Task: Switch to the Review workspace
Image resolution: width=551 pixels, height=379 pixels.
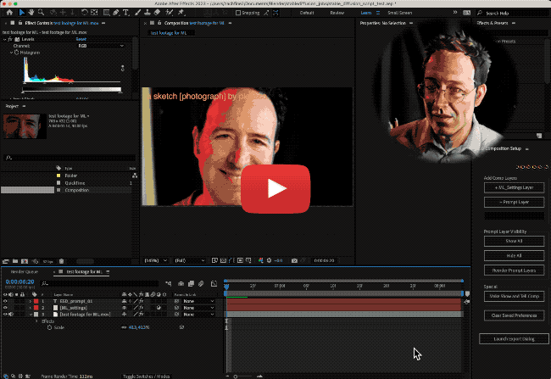Action: point(337,13)
